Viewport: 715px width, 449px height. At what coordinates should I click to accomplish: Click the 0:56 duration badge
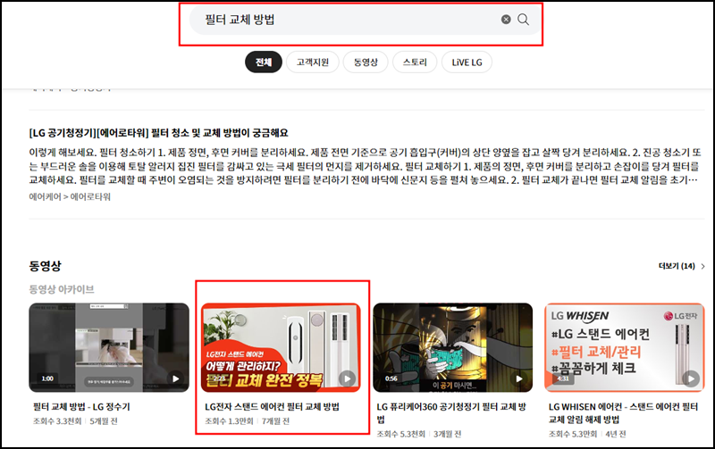click(x=391, y=378)
